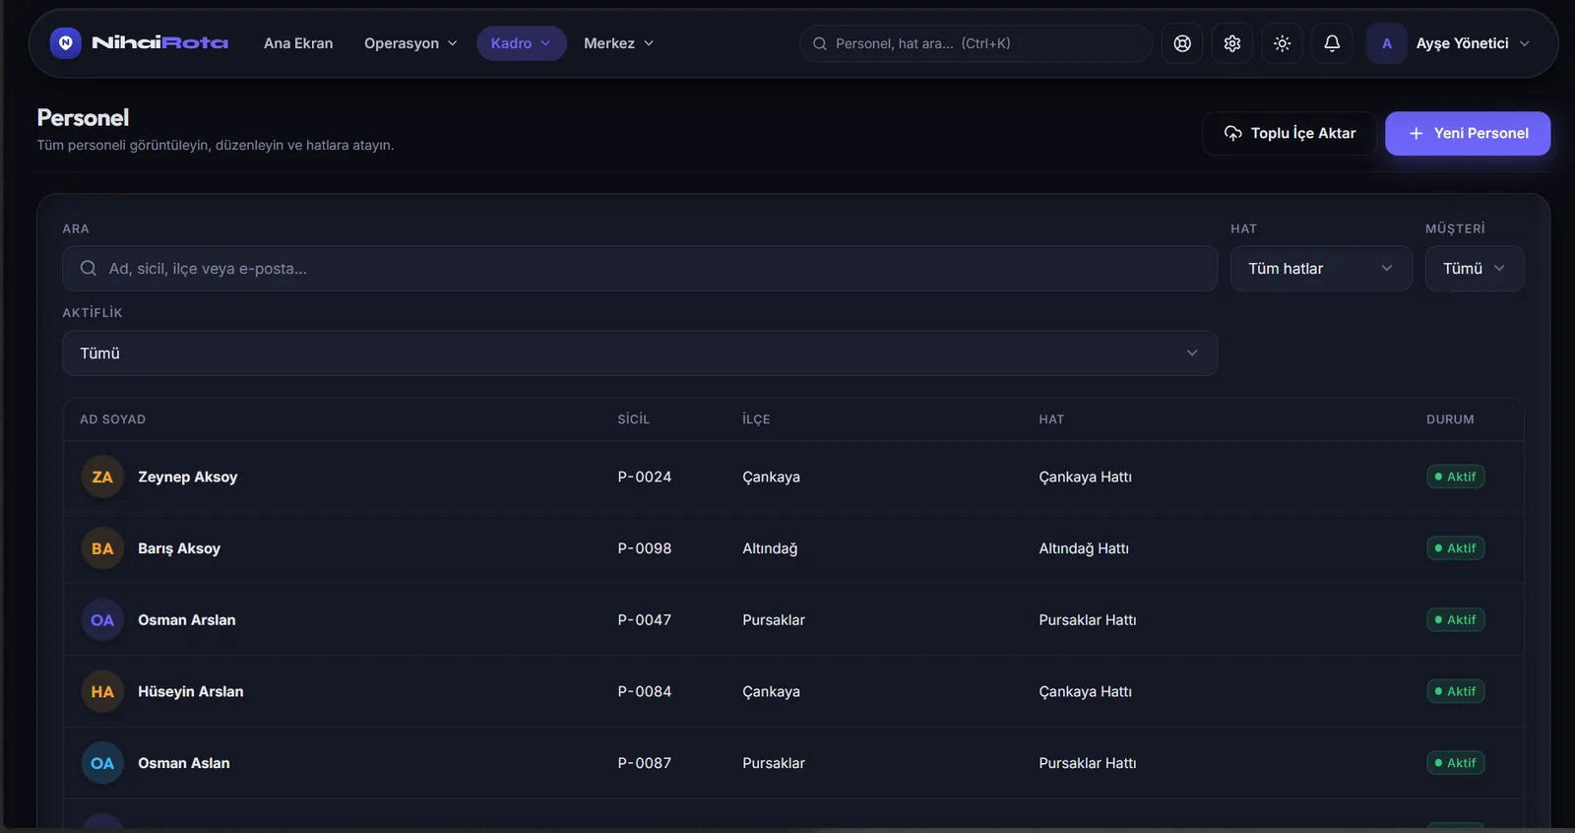Viewport: 1575px width, 833px height.
Task: Select the name Osman Arslan
Action: point(186,620)
